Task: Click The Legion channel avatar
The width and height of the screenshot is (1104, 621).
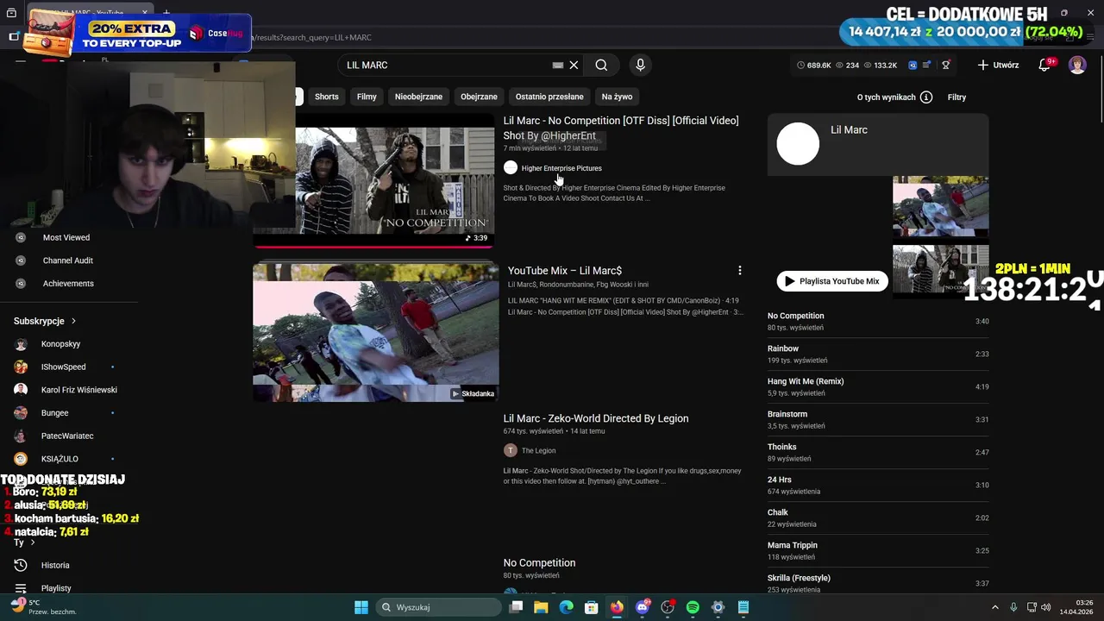Action: (511, 450)
